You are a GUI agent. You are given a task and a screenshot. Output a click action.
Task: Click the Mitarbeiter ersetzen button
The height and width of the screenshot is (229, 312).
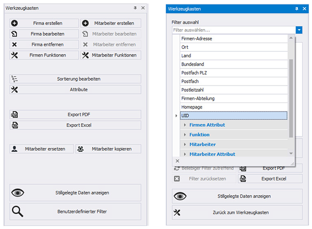pos(41,149)
